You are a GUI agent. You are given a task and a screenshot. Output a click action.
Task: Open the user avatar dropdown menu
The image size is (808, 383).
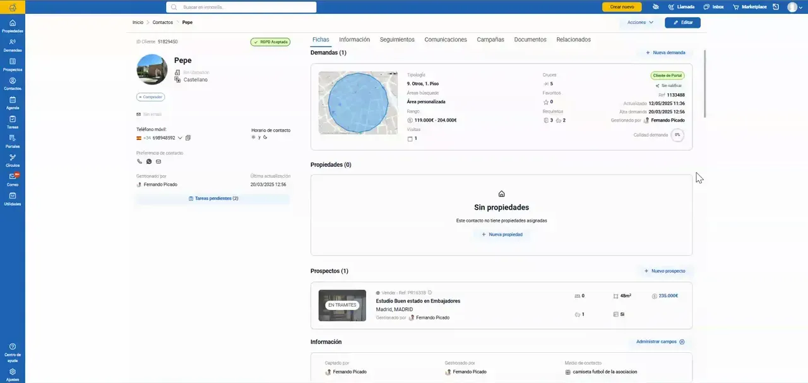pyautogui.click(x=795, y=7)
